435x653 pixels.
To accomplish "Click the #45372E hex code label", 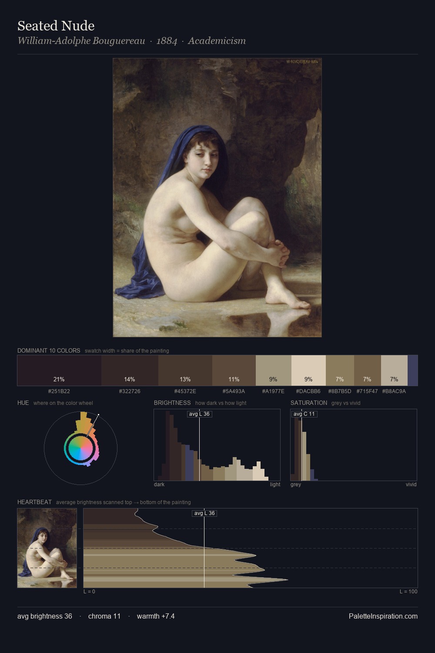I will pos(185,391).
